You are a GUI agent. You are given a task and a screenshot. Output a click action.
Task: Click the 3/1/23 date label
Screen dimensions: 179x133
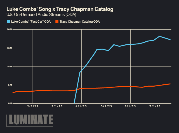57,106
